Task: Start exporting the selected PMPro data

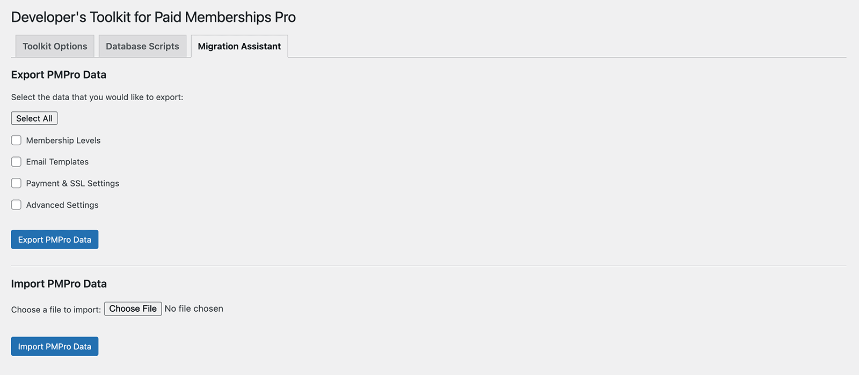Action: point(54,239)
